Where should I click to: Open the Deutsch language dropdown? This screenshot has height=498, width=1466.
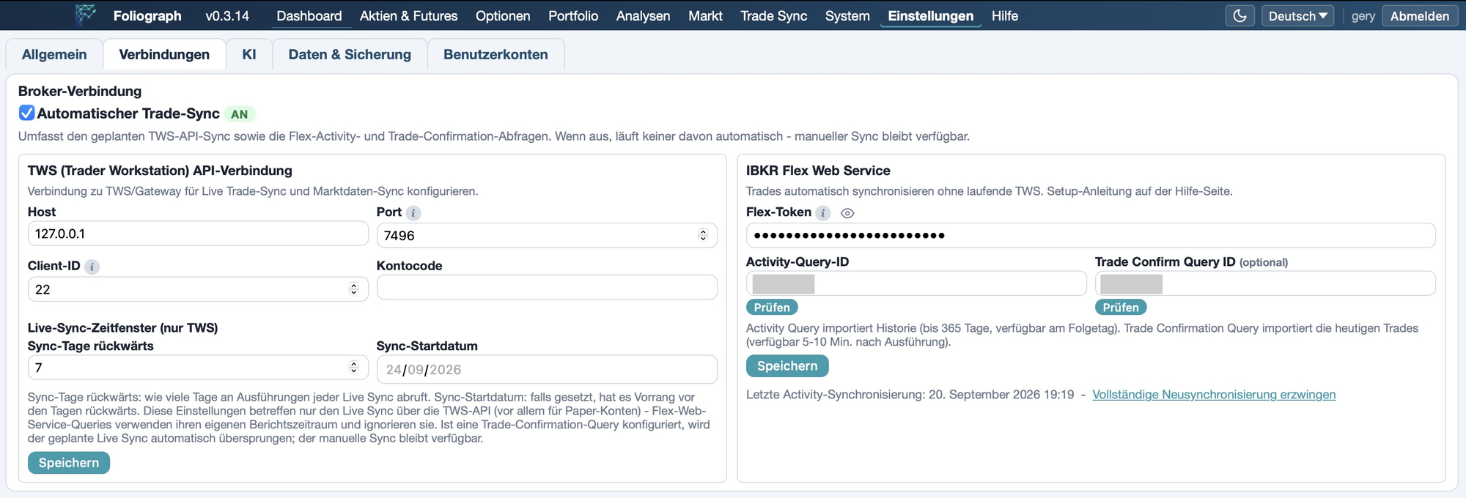pyautogui.click(x=1297, y=15)
